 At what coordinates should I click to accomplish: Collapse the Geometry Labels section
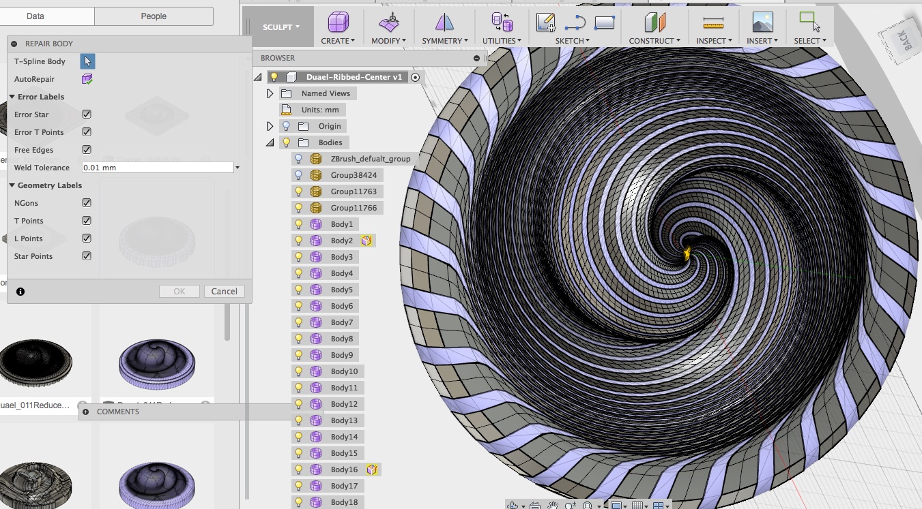[x=12, y=185]
